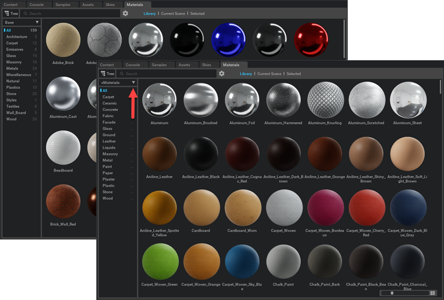Open the Console tab in the back panel
The image size is (444, 300).
(x=36, y=4)
